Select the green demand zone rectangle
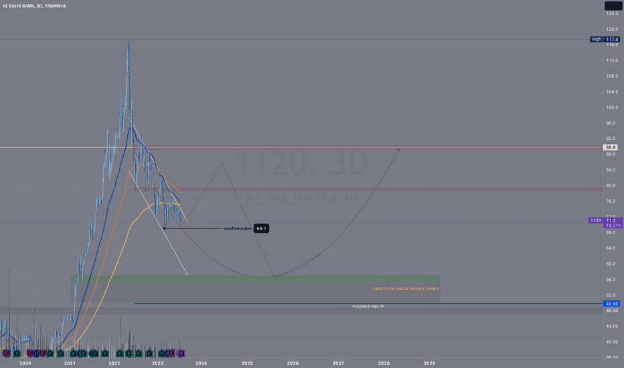 pos(256,278)
